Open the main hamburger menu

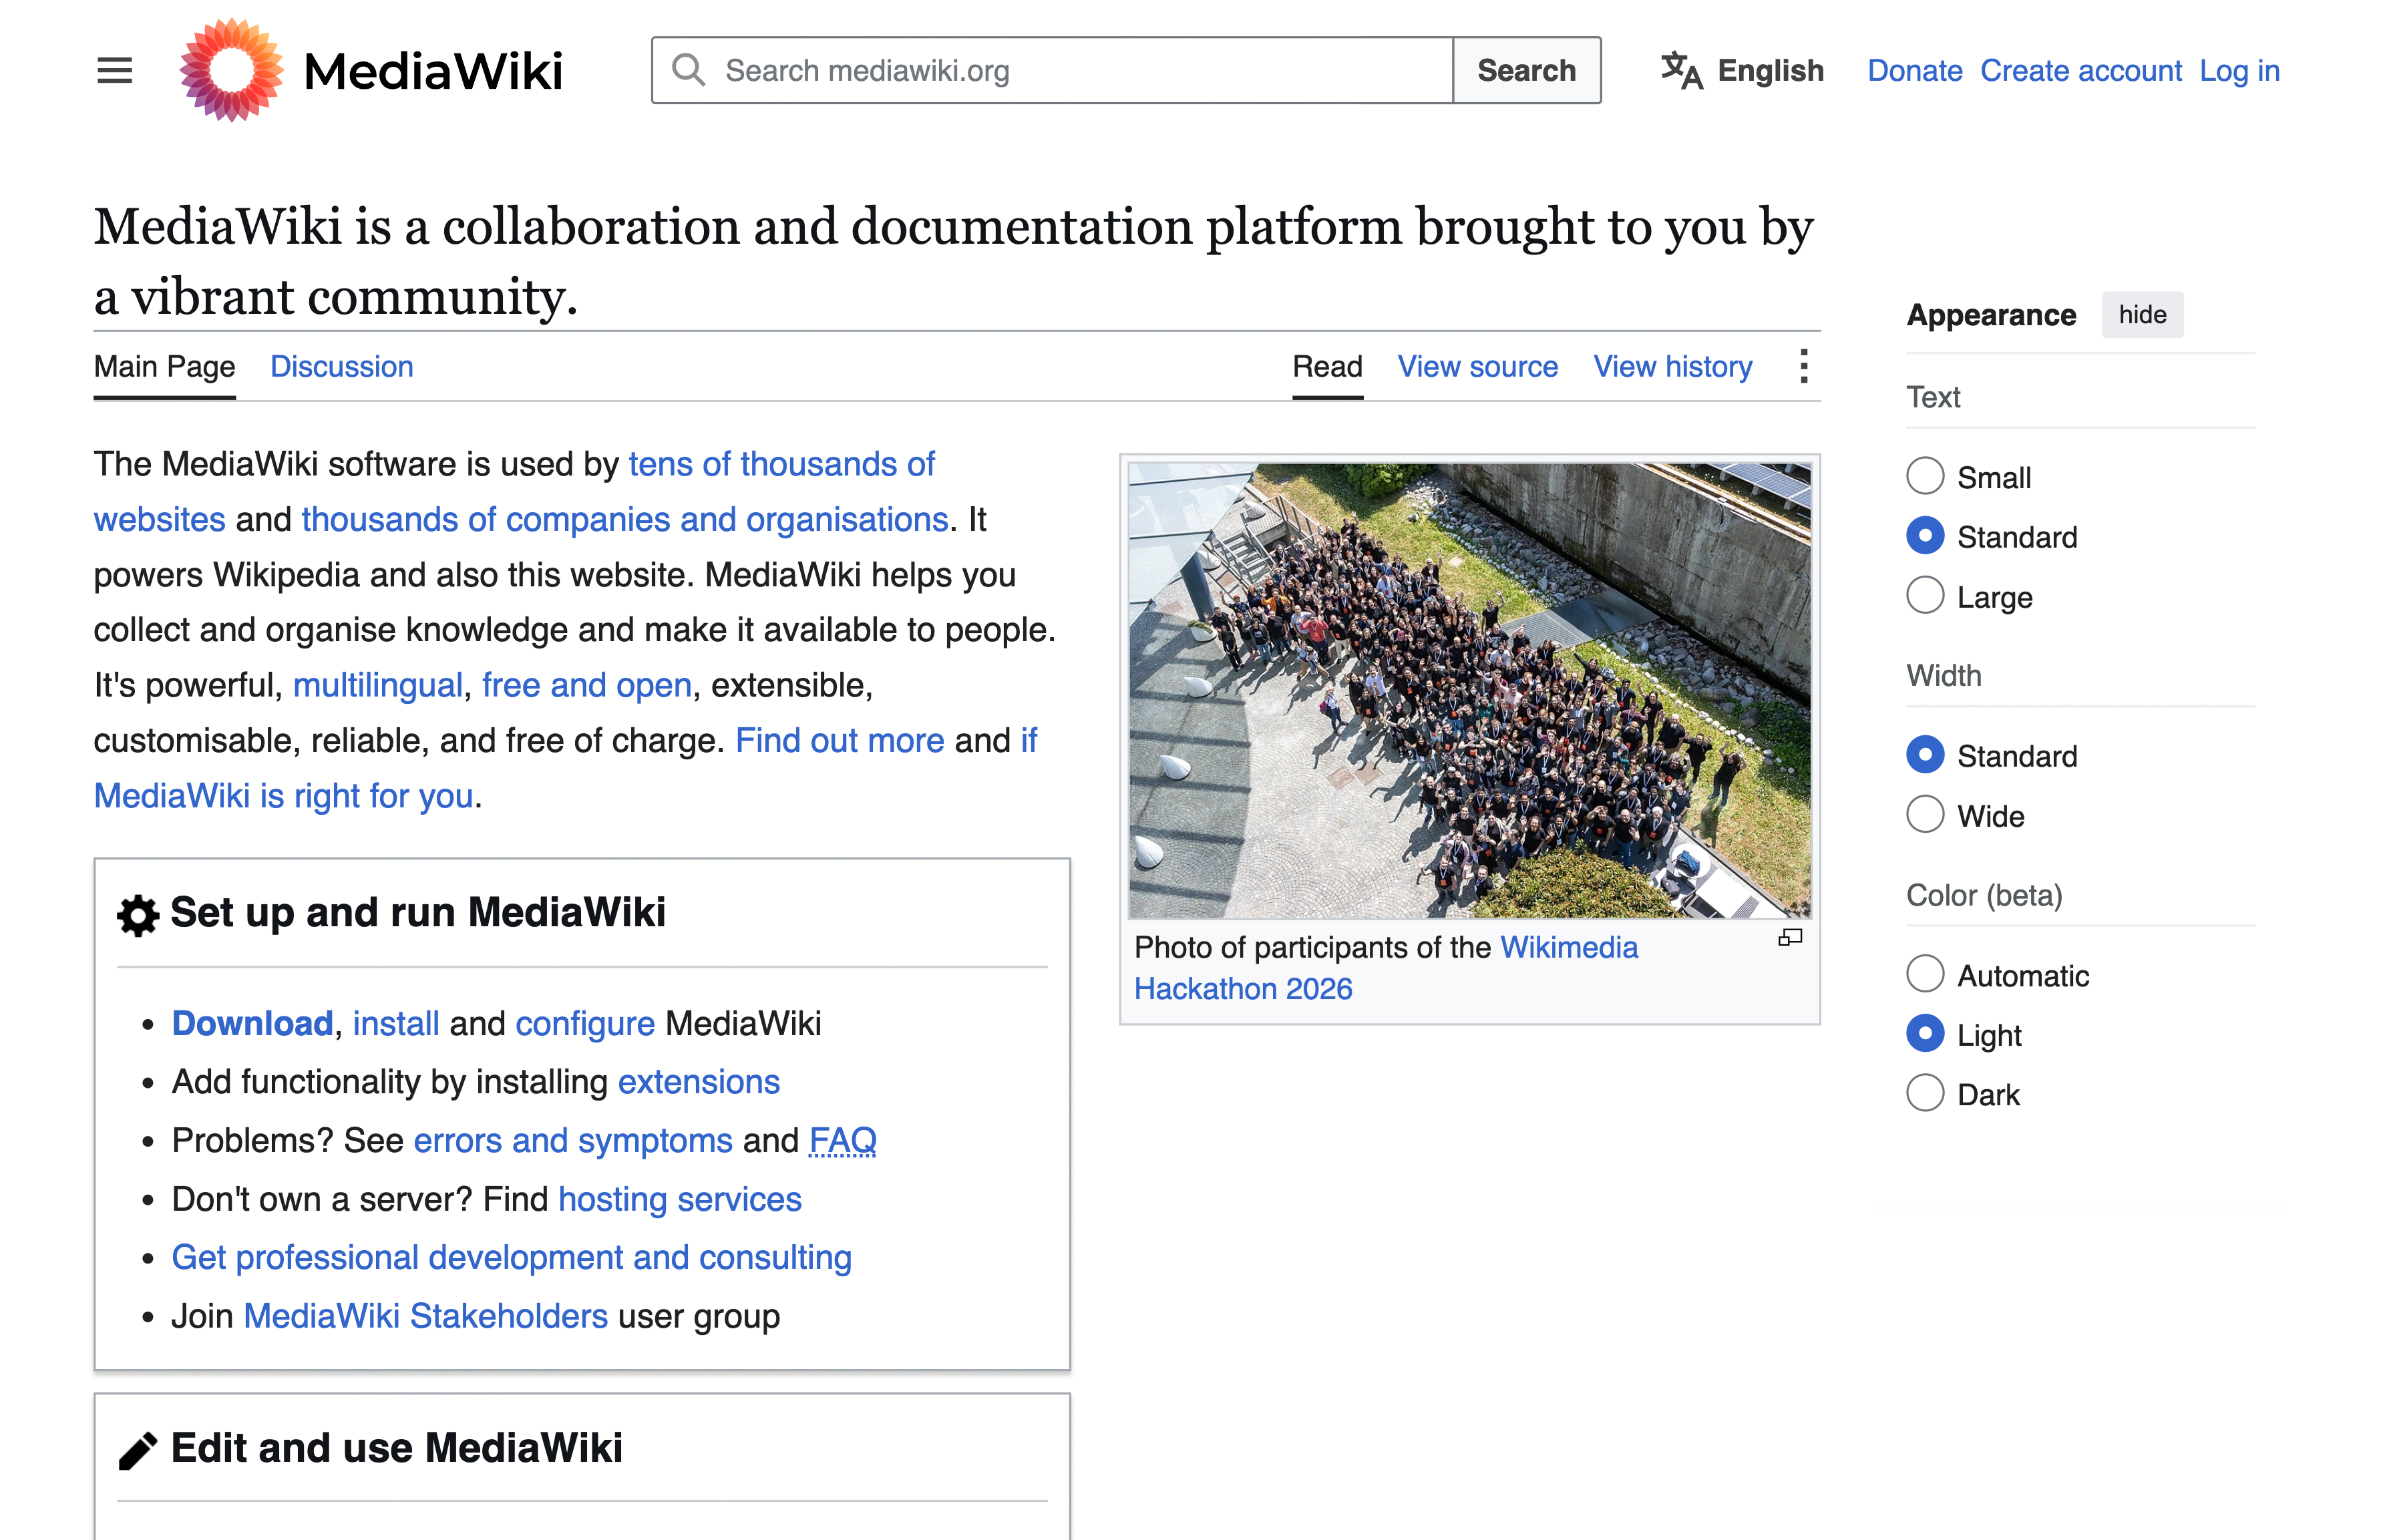(114, 71)
